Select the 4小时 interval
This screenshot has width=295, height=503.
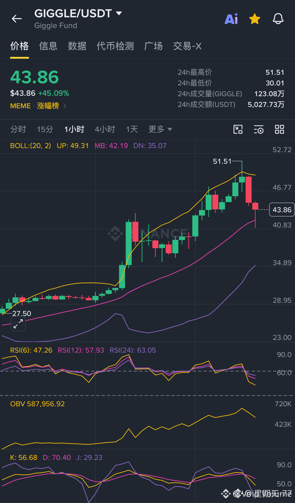pos(105,129)
